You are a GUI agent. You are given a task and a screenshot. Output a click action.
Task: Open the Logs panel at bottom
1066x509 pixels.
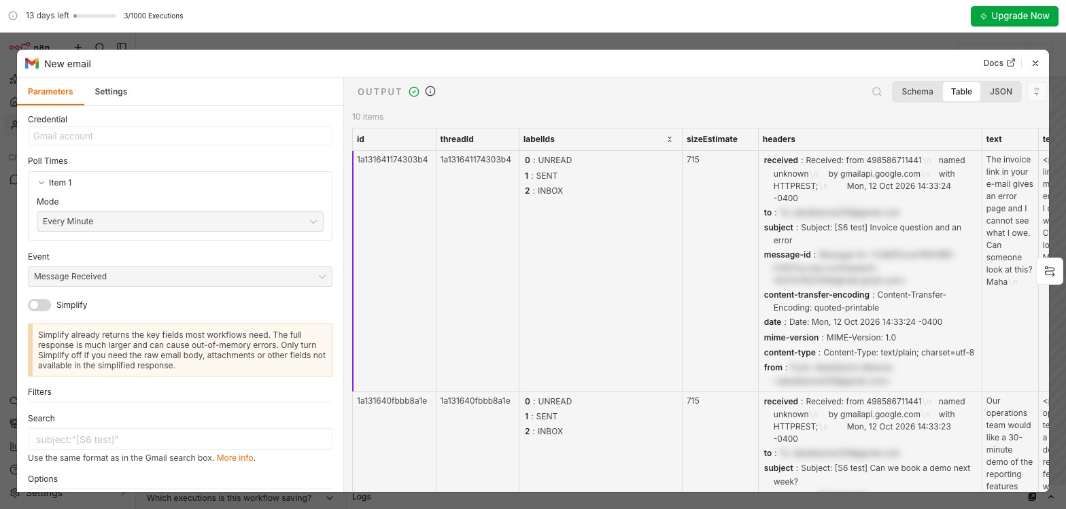click(362, 497)
